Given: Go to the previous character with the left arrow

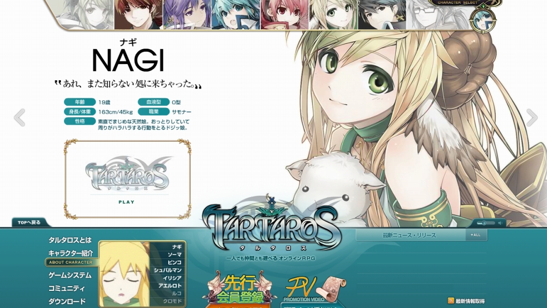Looking at the screenshot, I should [20, 117].
